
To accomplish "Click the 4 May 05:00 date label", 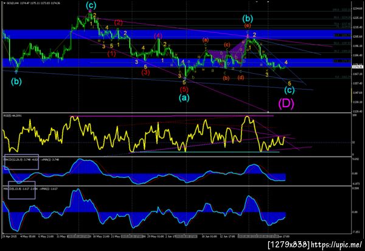I will [x=28, y=236].
